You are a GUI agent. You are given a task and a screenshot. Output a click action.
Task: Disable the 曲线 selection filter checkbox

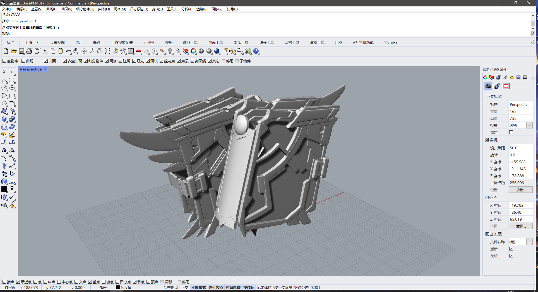point(23,61)
